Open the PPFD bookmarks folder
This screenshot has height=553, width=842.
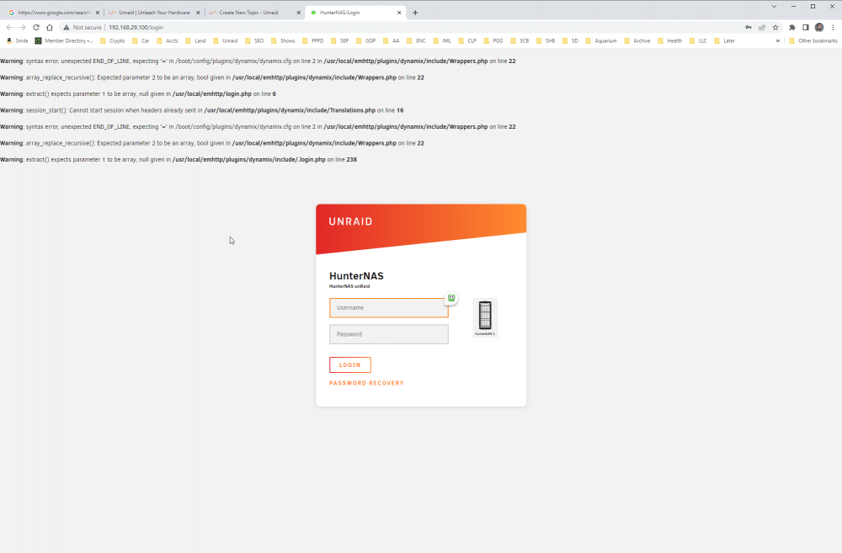pos(313,40)
